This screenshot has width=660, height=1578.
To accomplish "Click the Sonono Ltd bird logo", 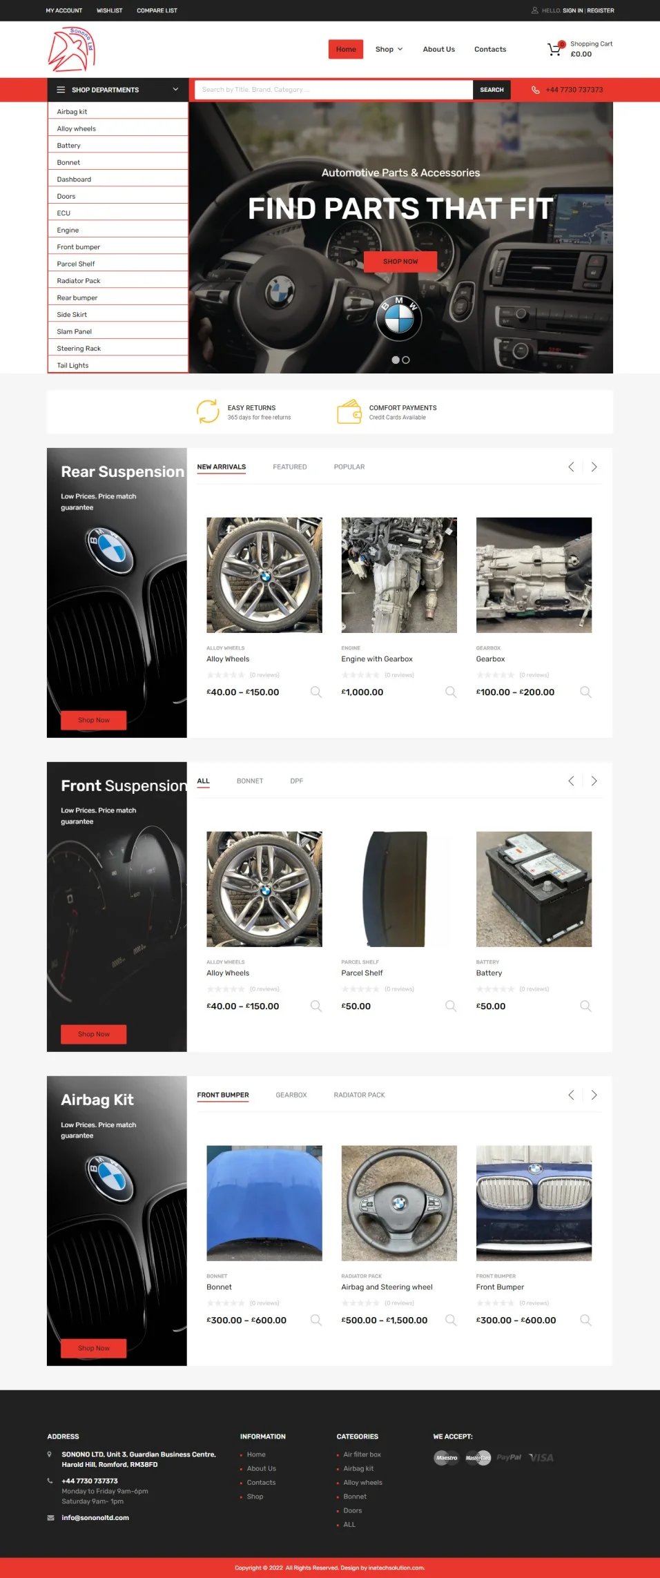I will [72, 49].
